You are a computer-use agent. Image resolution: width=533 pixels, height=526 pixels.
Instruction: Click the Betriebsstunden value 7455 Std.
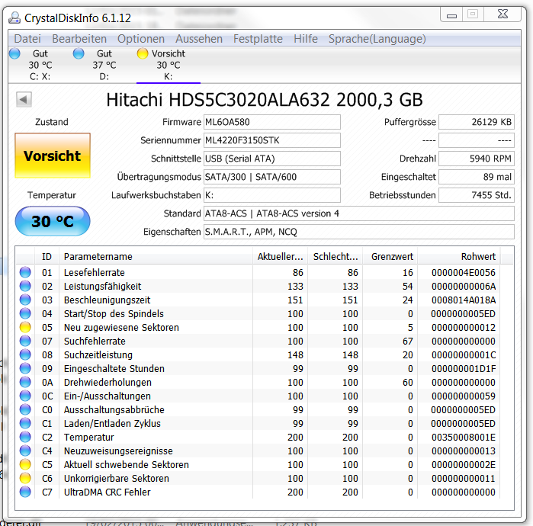477,195
